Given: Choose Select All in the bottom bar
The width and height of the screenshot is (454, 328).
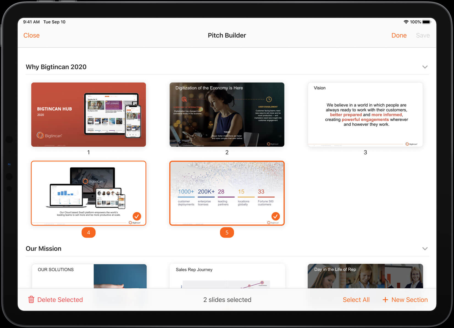Looking at the screenshot, I should coord(356,300).
